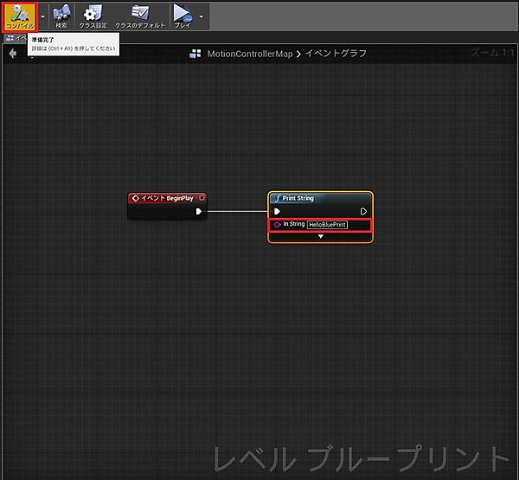Image resolution: width=519 pixels, height=480 pixels.
Task: Click the back navigation arrow in graph
Action: pyautogui.click(x=12, y=54)
